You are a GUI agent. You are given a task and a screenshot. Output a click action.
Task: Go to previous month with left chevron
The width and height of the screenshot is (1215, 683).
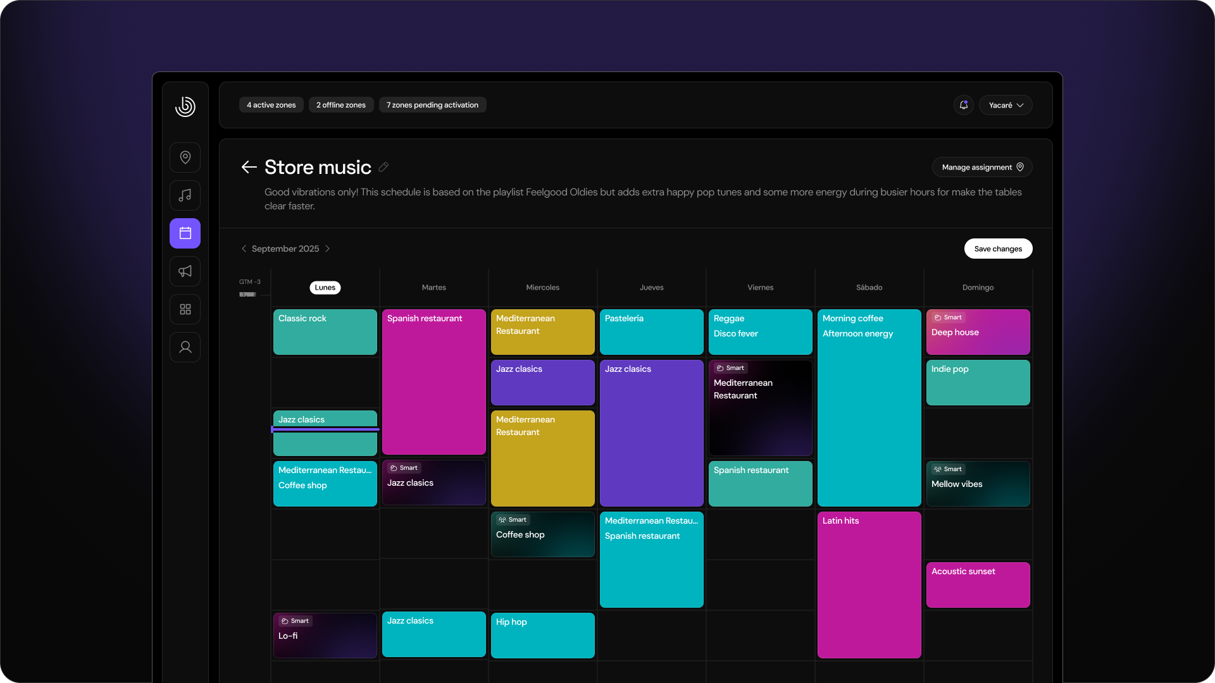pos(244,249)
